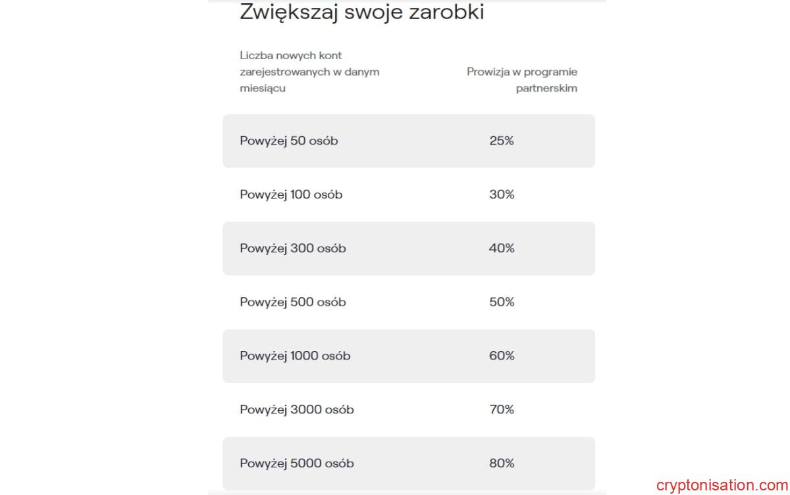Screen dimensions: 790x495
Task: Select the Powyżej 50 osób label
Action: click(x=289, y=141)
